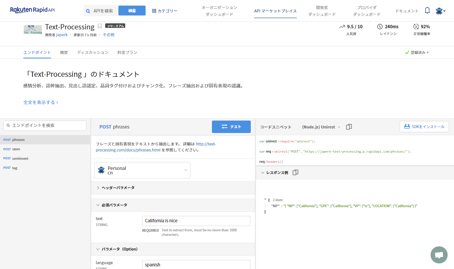Click 全文を表示する link

point(41,102)
